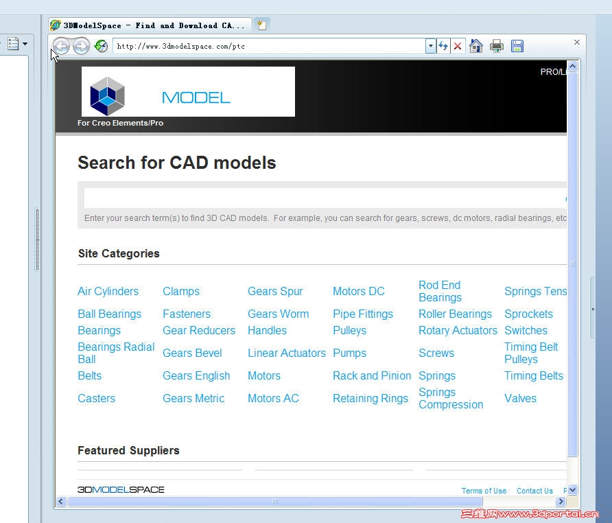The height and width of the screenshot is (523, 612).
Task: Open the Motors category link
Action: (x=264, y=375)
